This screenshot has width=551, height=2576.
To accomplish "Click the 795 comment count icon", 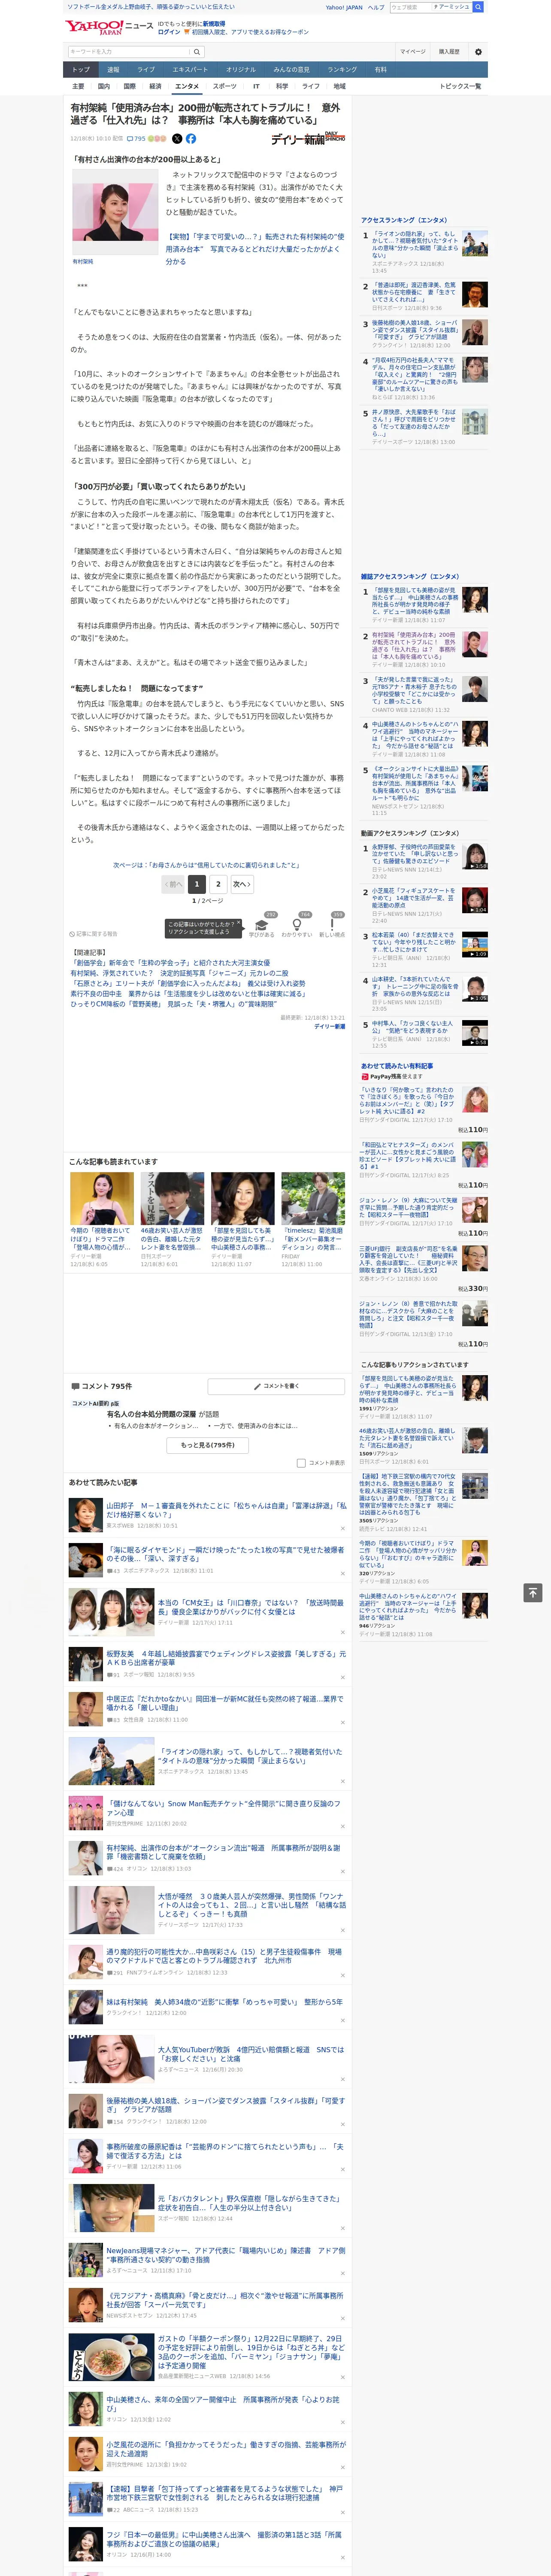I will click(136, 139).
